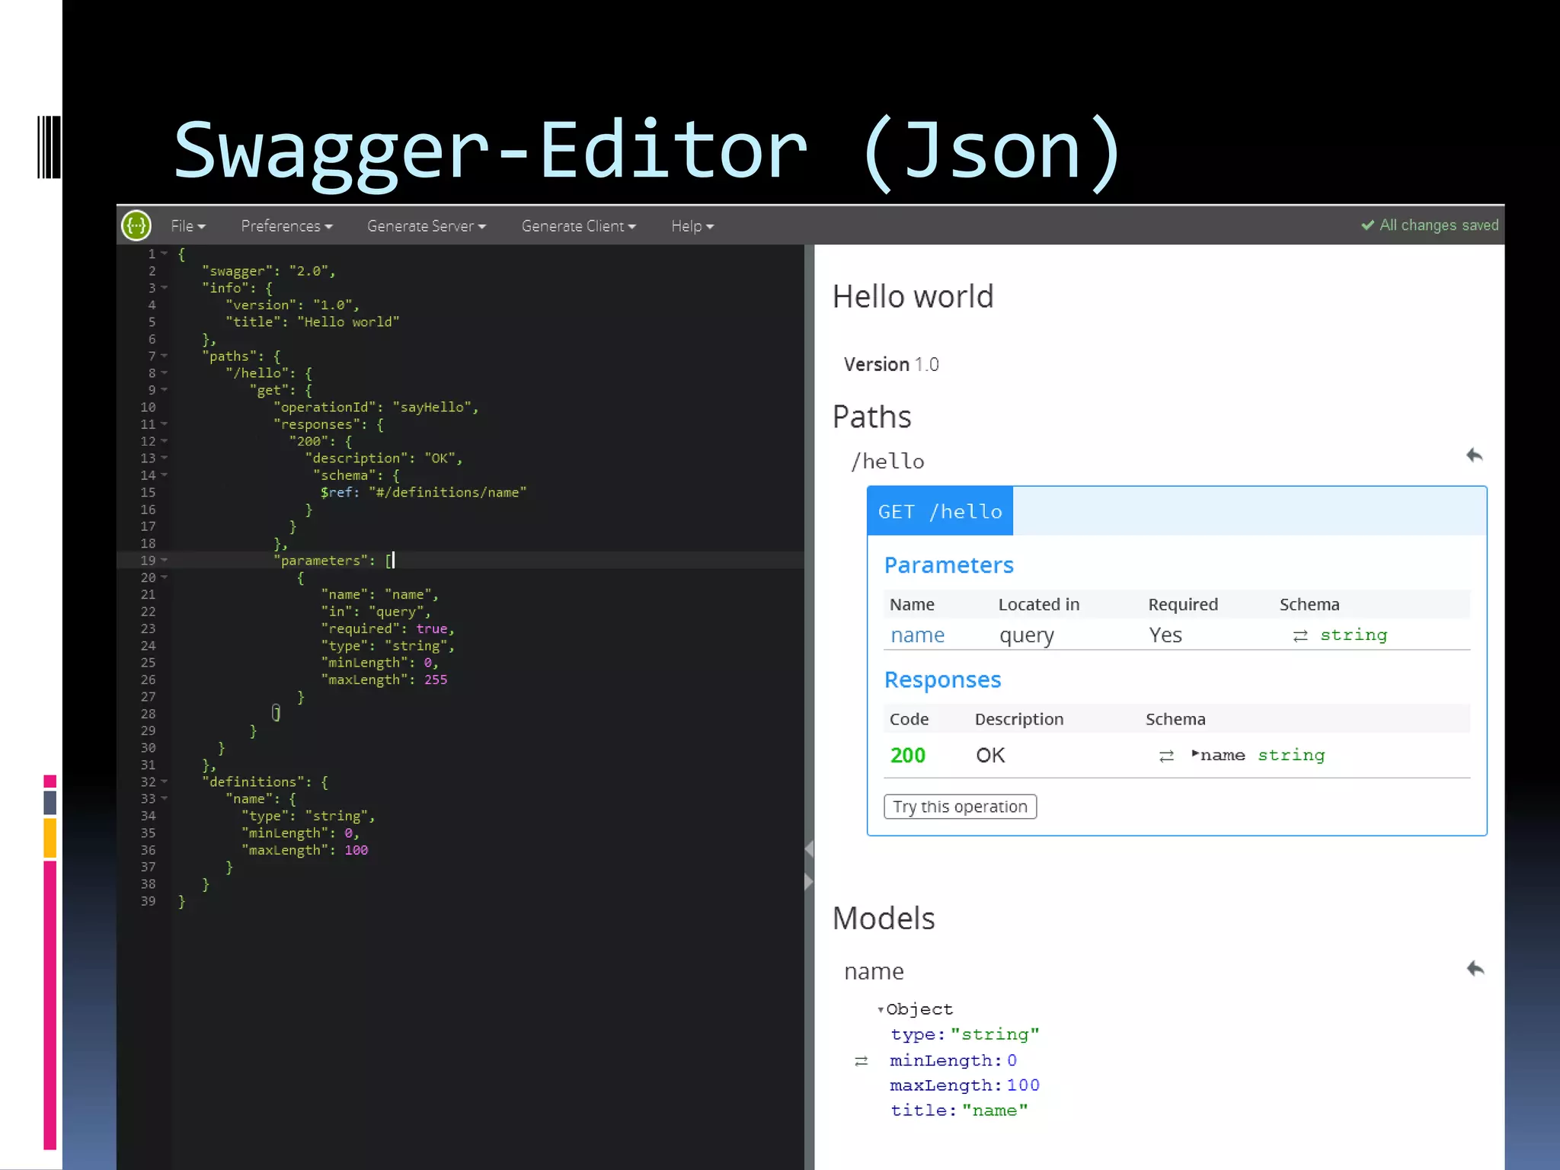
Task: Click the All changes saved checkmark icon
Action: tap(1368, 225)
